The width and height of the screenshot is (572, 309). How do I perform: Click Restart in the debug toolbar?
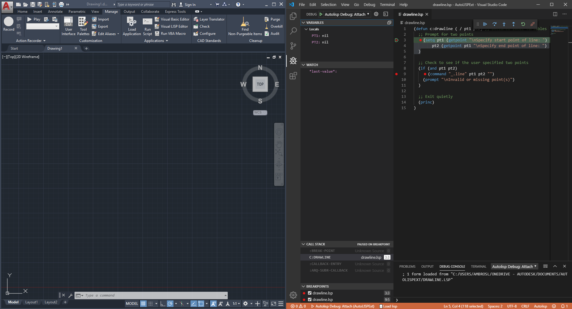coord(523,24)
